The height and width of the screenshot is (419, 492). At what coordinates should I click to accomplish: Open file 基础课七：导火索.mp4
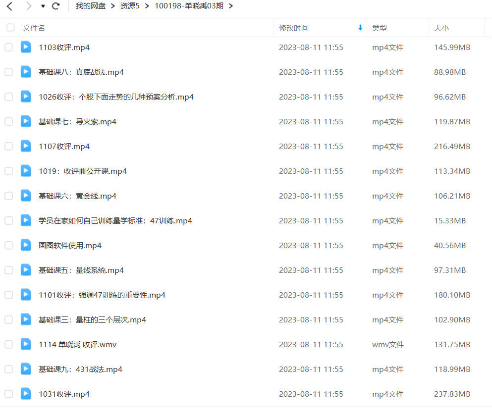coord(77,122)
